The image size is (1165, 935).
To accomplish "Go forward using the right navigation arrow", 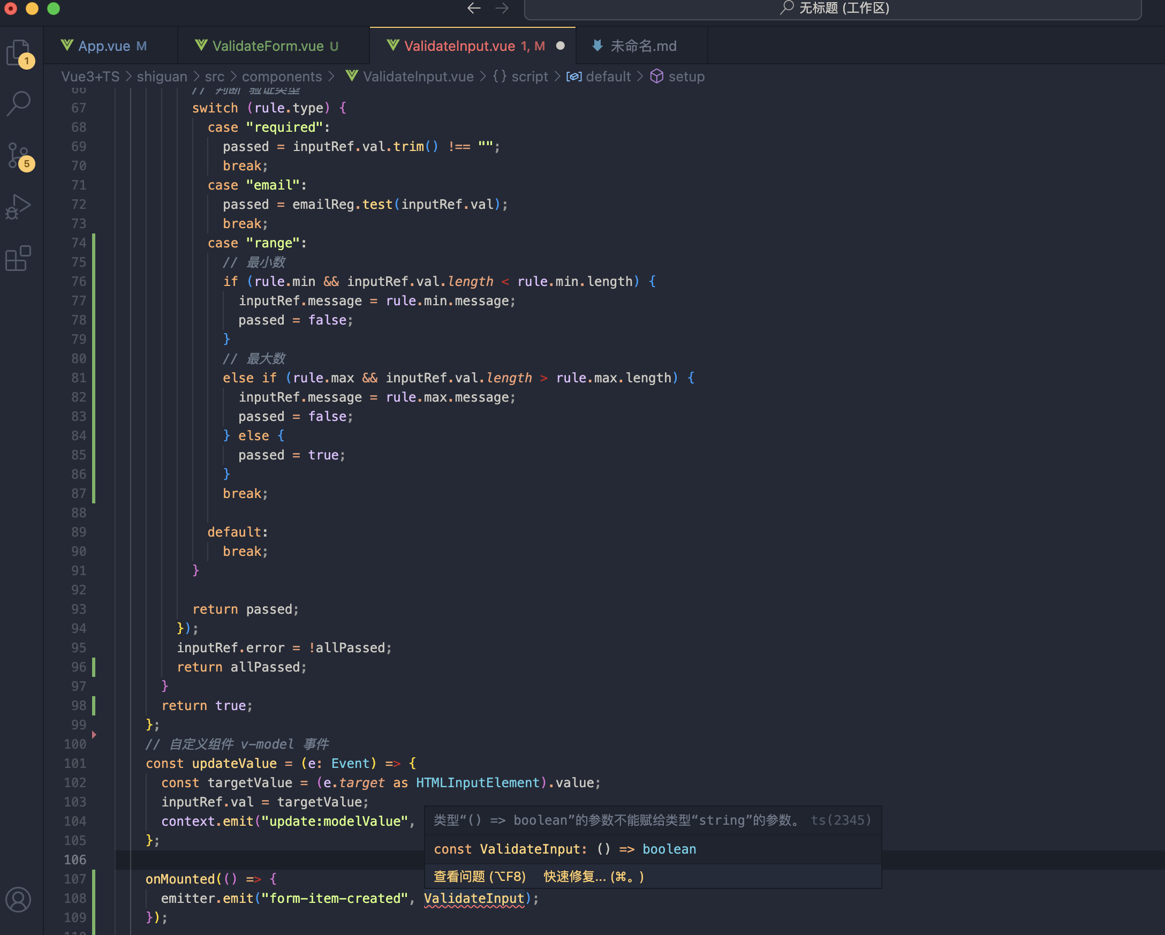I will coord(502,8).
